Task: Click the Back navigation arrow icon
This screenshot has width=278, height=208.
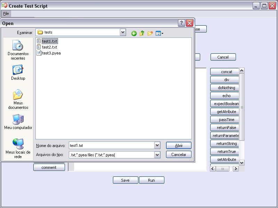Action: 134,33
